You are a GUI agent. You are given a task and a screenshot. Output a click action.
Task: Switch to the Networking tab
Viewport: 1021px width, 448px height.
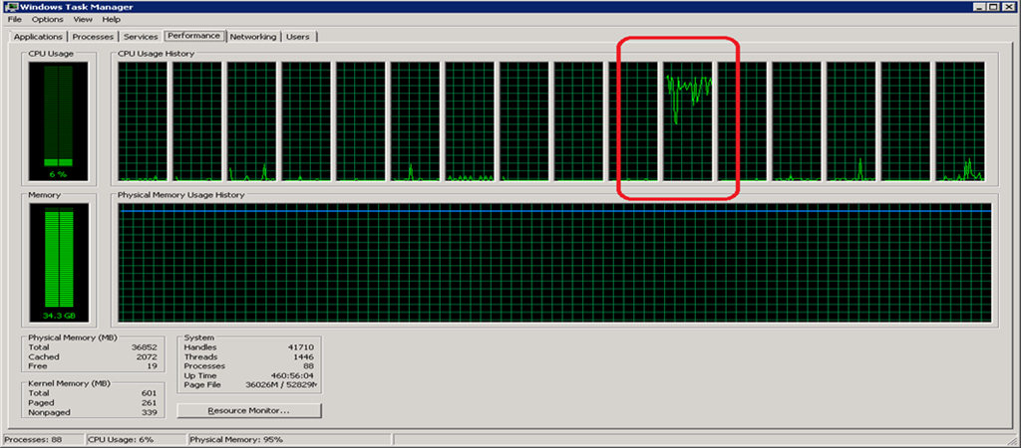tap(252, 37)
